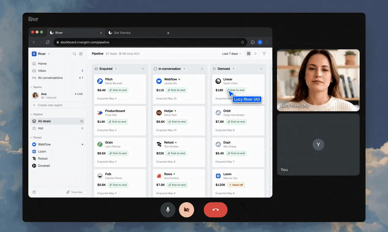This screenshot has width=388, height=232.
Task: Click "27 deals · $1.1M total ACV" text
Action: (123, 54)
